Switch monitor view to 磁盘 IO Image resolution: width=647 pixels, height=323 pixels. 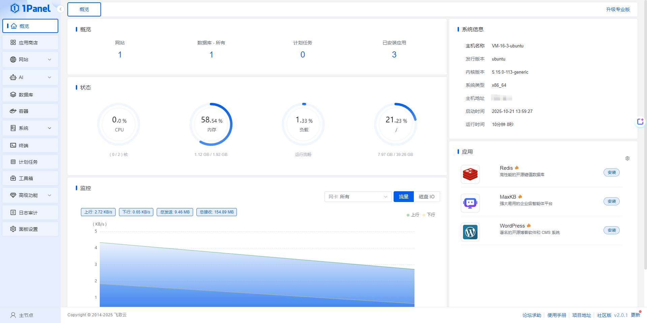427,197
